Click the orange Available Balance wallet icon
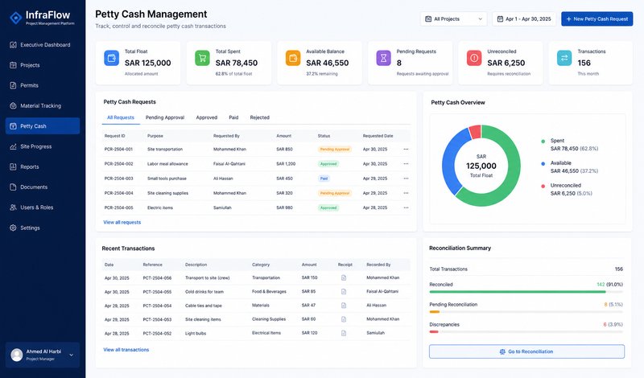Image resolution: width=644 pixels, height=378 pixels. pyautogui.click(x=293, y=58)
